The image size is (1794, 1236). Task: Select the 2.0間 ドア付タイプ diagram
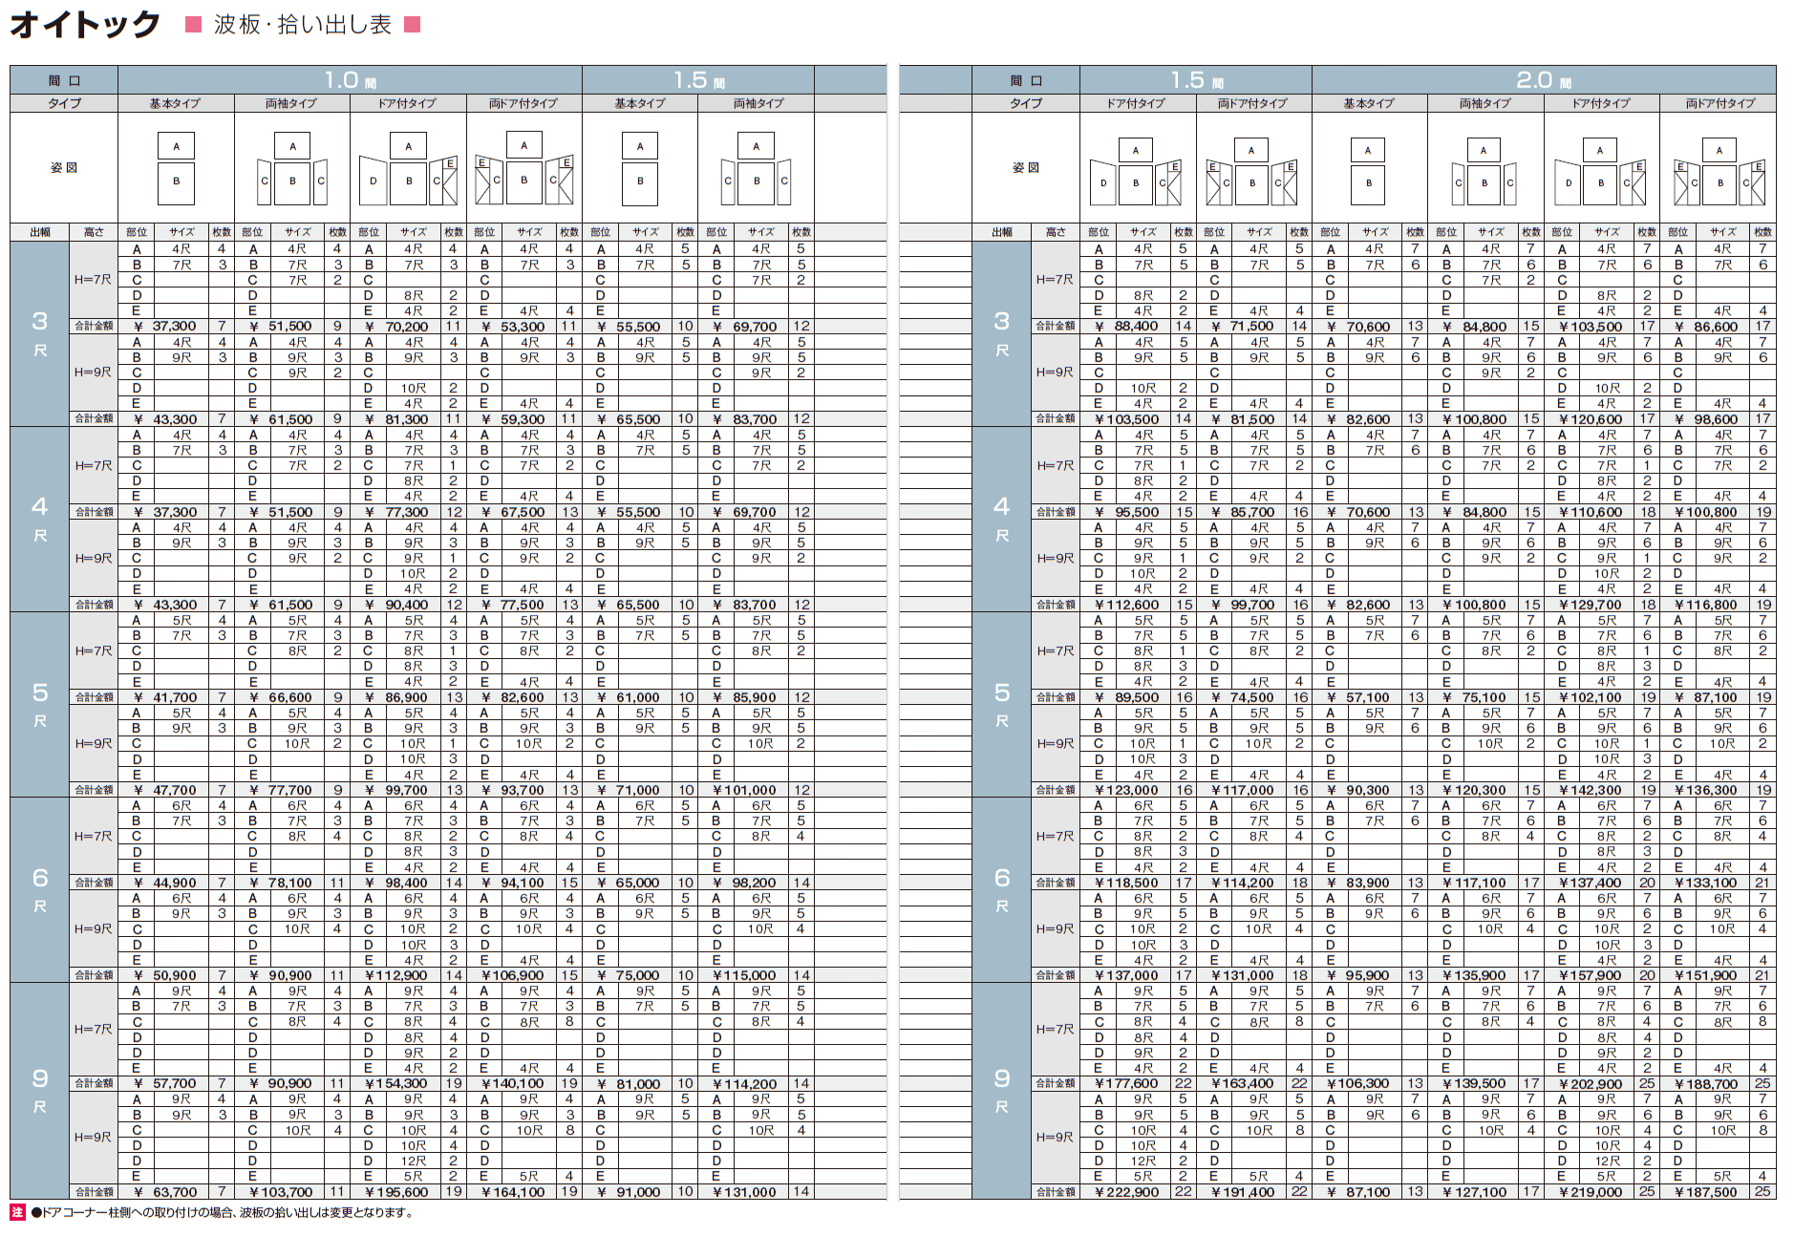tap(1600, 170)
